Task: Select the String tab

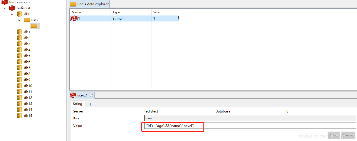Action: (x=78, y=104)
